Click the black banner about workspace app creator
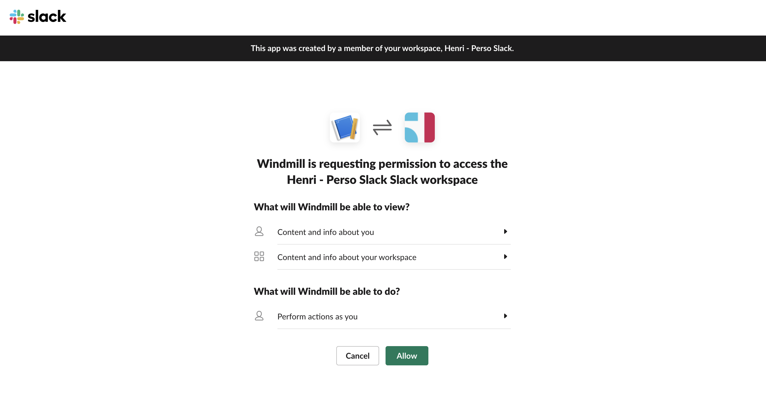The width and height of the screenshot is (766, 414). [382, 48]
